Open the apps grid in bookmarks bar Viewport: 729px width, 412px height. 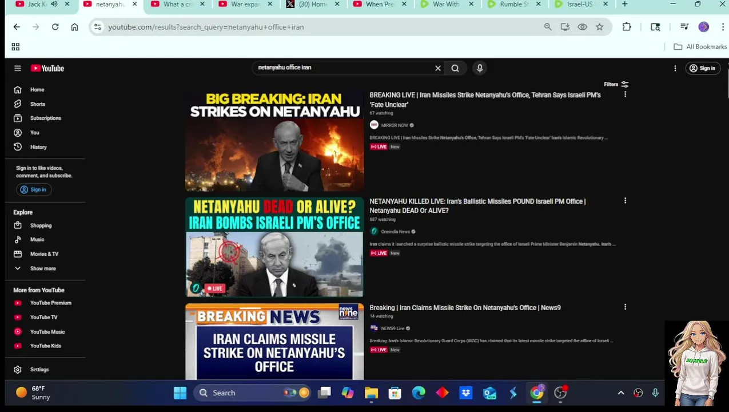[15, 47]
